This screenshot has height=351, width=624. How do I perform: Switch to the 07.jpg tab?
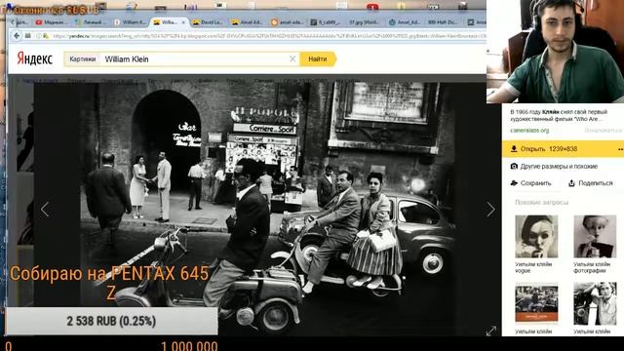364,22
